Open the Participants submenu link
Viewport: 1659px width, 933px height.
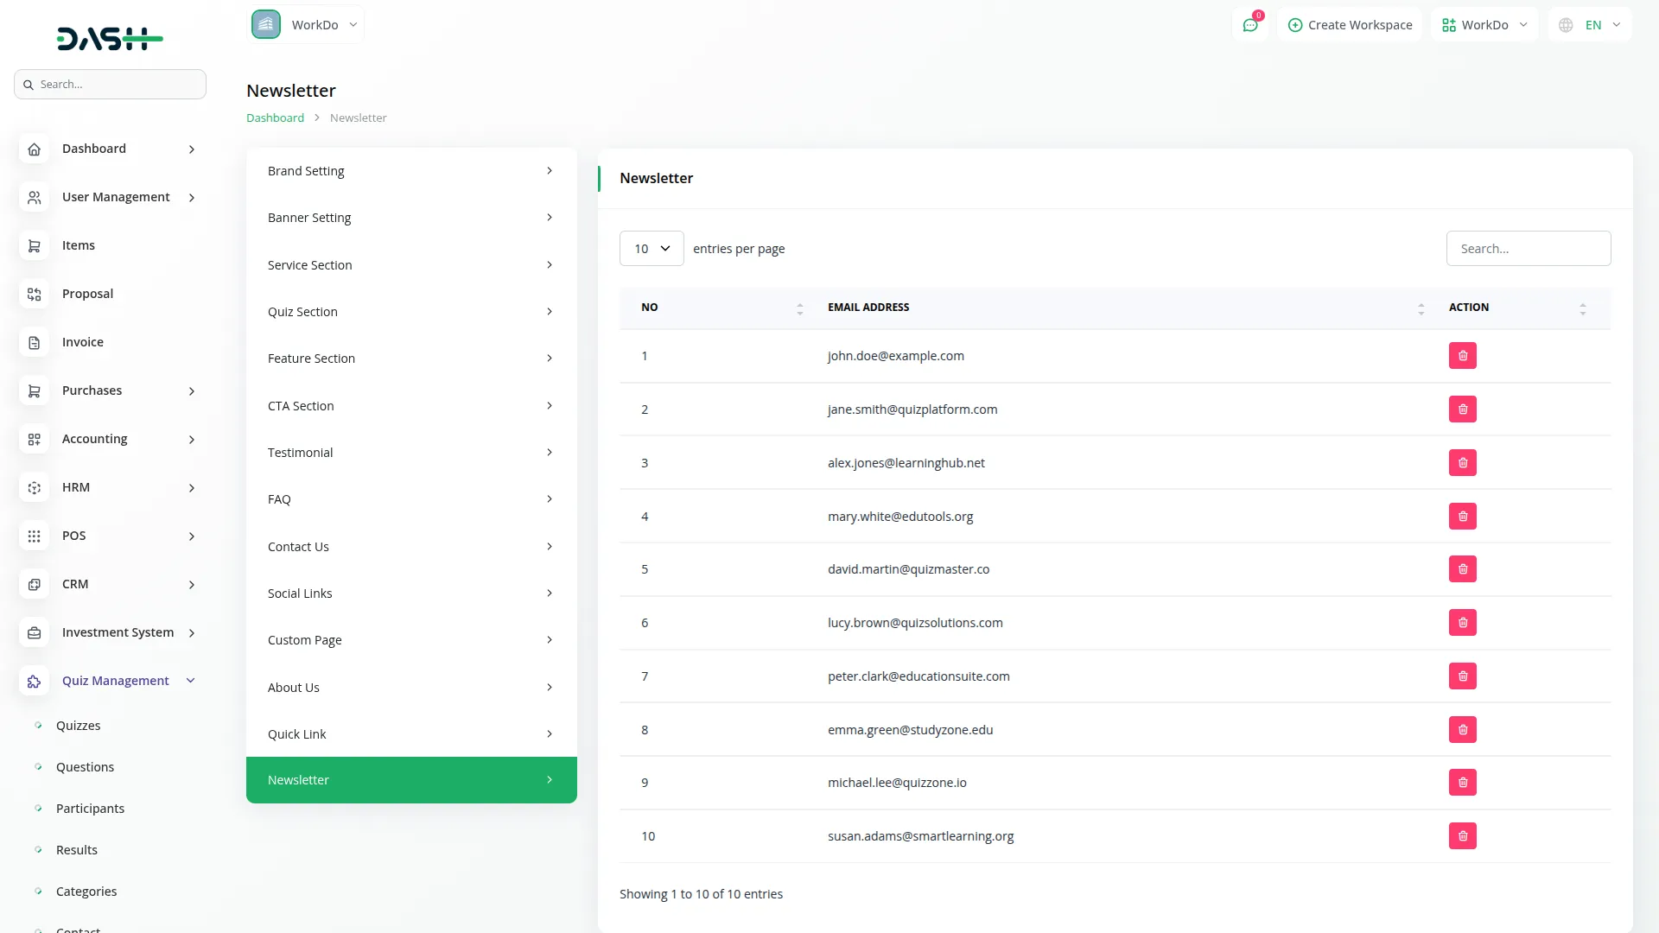coord(90,809)
